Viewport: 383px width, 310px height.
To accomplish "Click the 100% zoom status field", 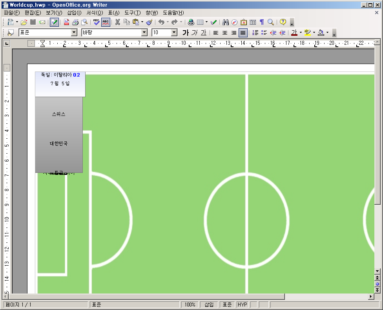I will coord(190,304).
